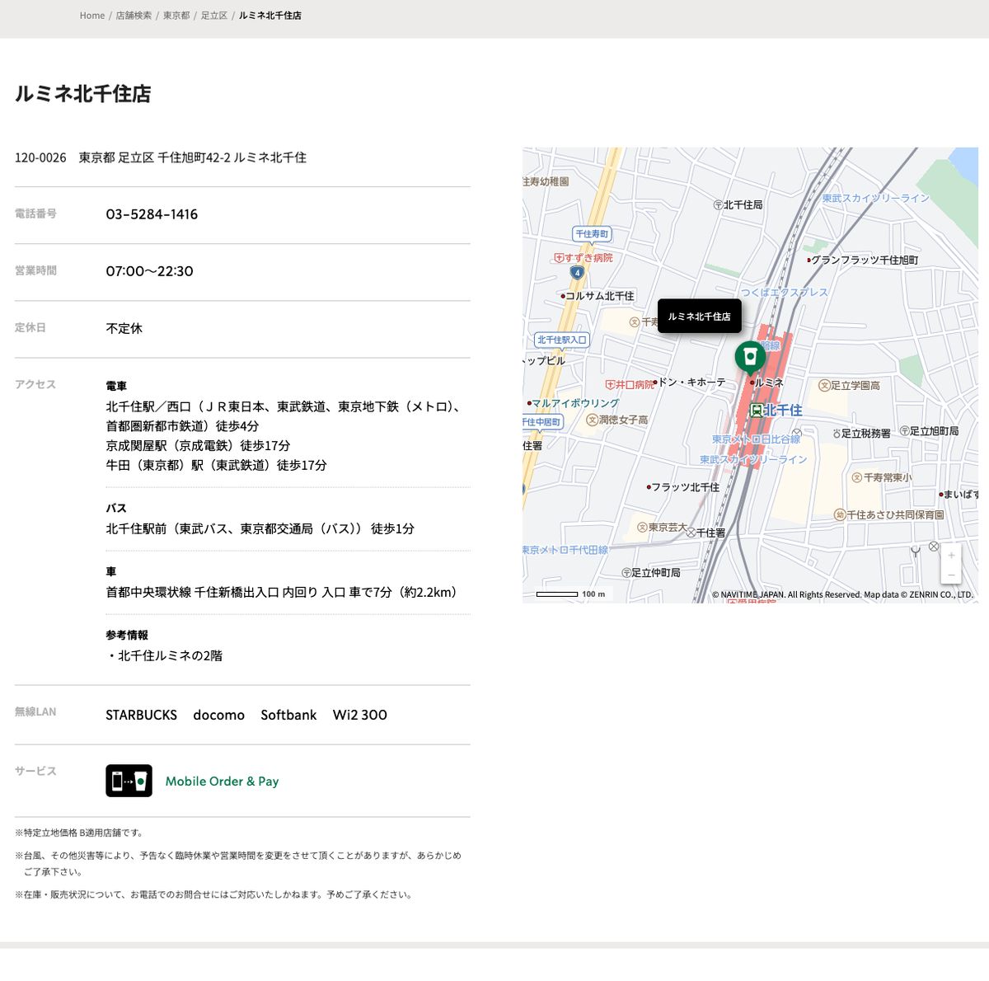Click the Mobile Order & Pay icon
989x981 pixels.
point(129,781)
